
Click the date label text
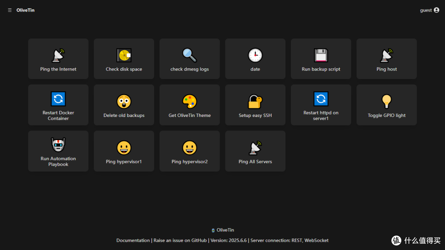point(255,69)
